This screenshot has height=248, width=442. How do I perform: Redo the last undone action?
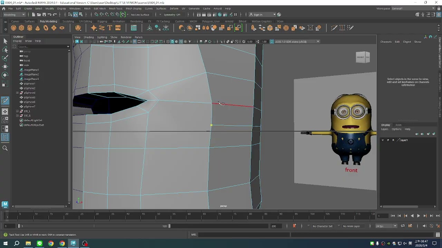55,14
